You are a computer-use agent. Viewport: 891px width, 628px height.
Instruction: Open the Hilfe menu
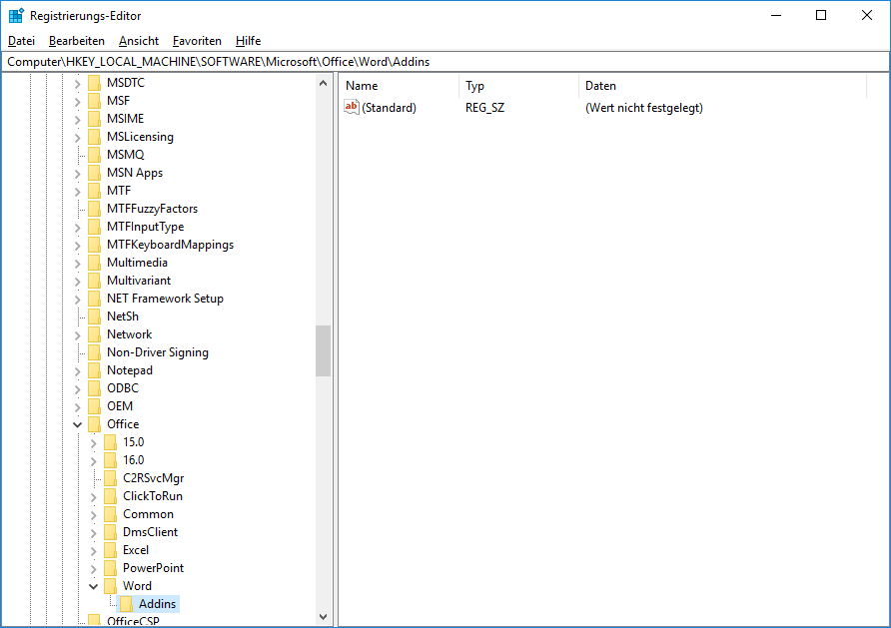pyautogui.click(x=247, y=40)
